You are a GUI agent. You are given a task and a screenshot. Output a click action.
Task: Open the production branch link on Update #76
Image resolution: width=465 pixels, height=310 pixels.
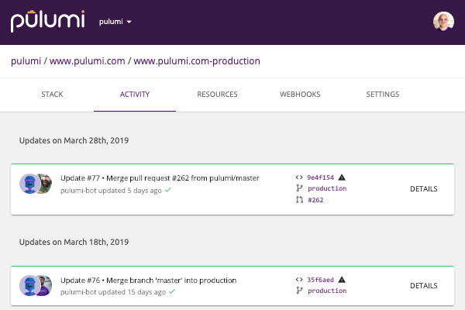327,291
